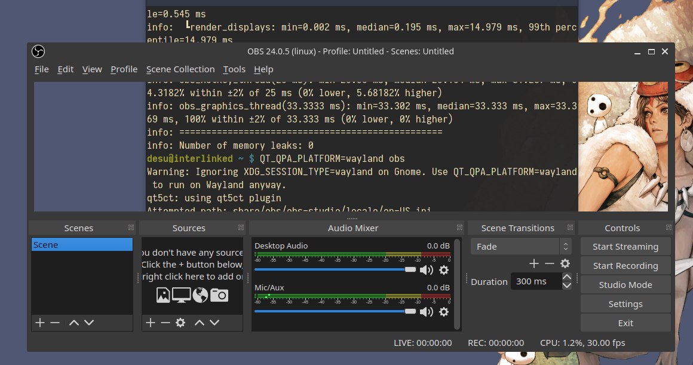Image resolution: width=693 pixels, height=365 pixels.
Task: Adjust Mic/Aux volume slider
Action: pyautogui.click(x=335, y=311)
